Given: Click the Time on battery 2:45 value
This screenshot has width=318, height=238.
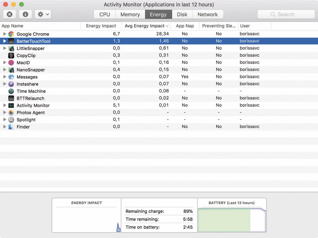Looking at the screenshot, I should pyautogui.click(x=188, y=227).
